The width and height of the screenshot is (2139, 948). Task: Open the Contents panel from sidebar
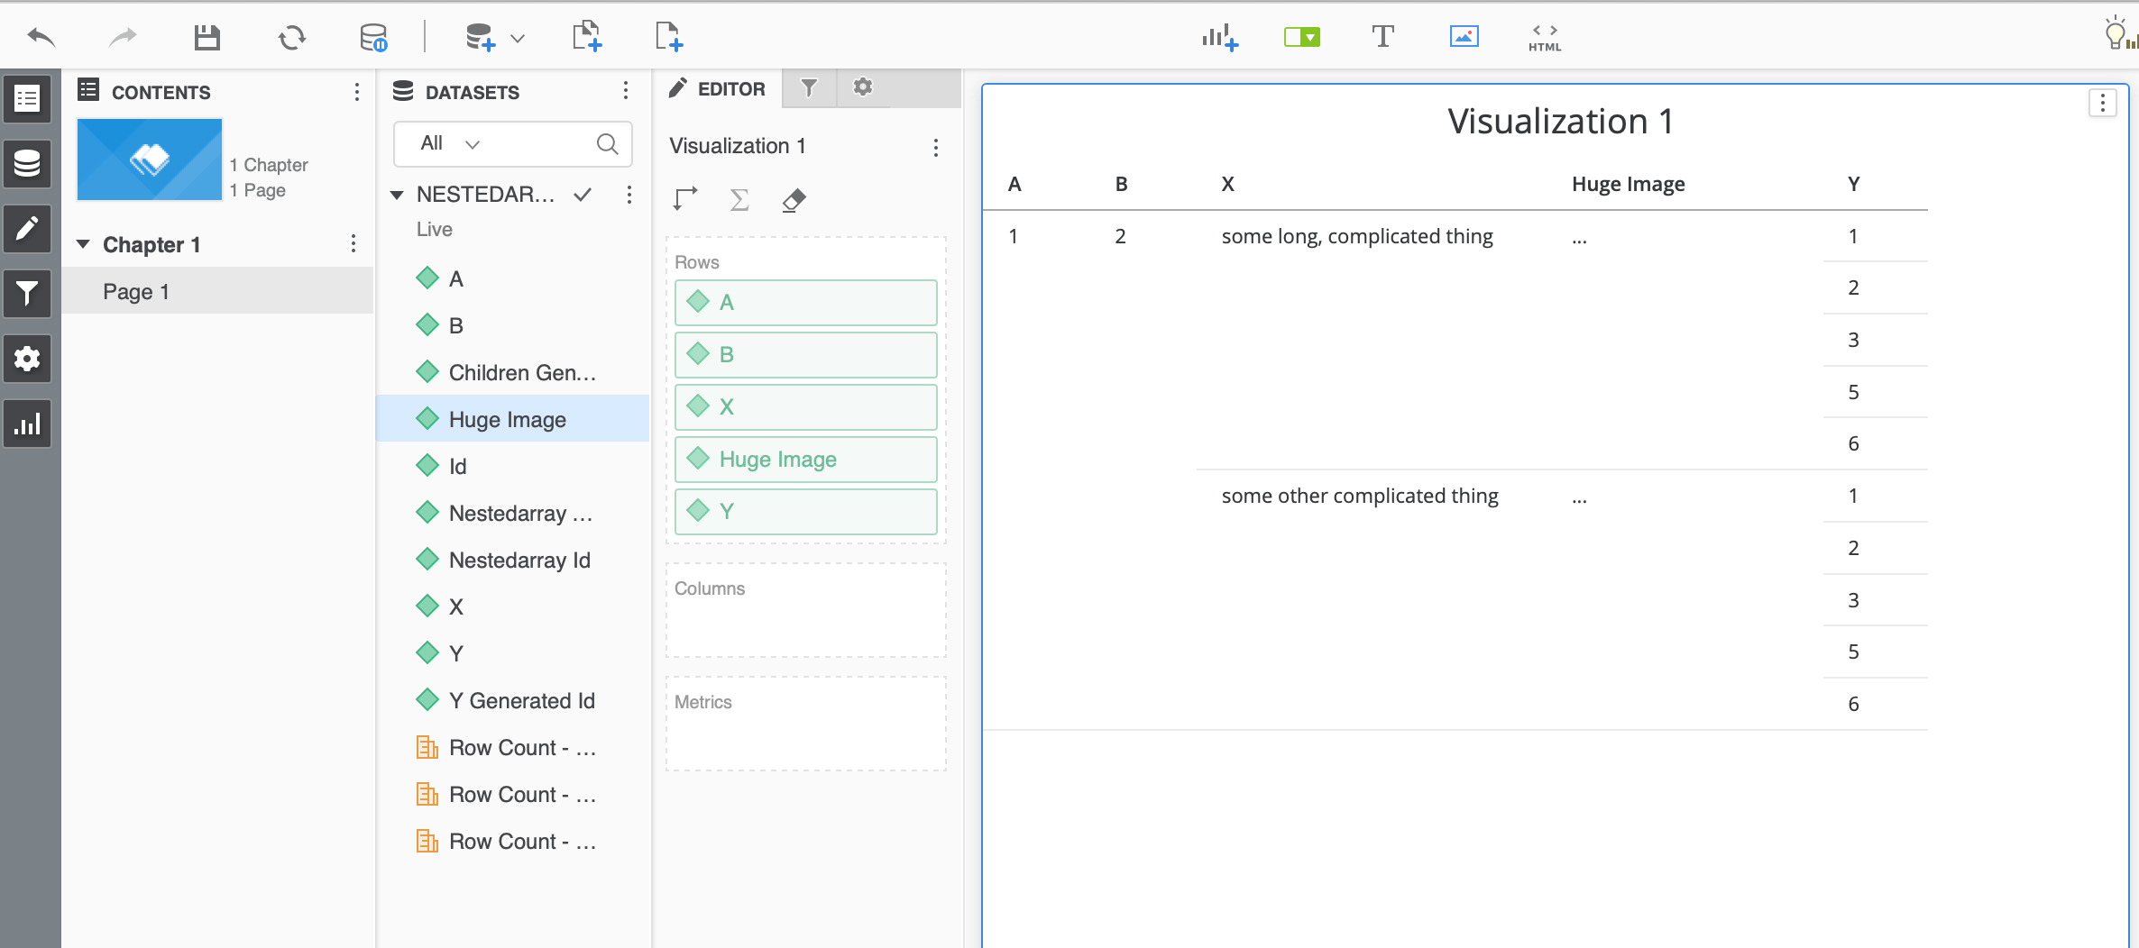tap(27, 98)
